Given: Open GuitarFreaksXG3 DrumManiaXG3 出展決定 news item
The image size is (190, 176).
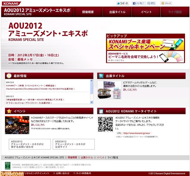Looking at the screenshot, I should point(40,89).
